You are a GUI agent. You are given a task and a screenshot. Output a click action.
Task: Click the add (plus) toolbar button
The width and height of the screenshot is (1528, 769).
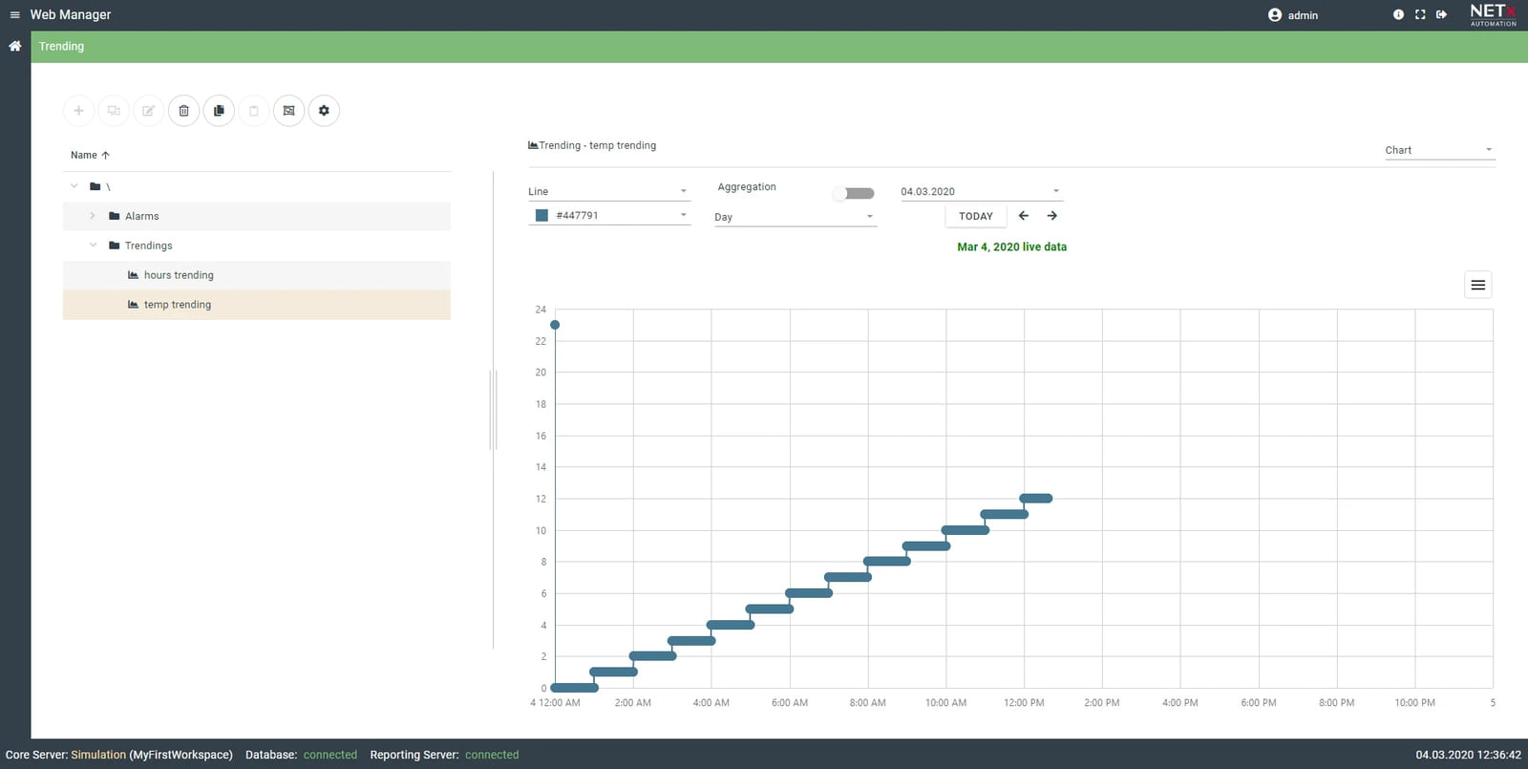[x=78, y=111]
